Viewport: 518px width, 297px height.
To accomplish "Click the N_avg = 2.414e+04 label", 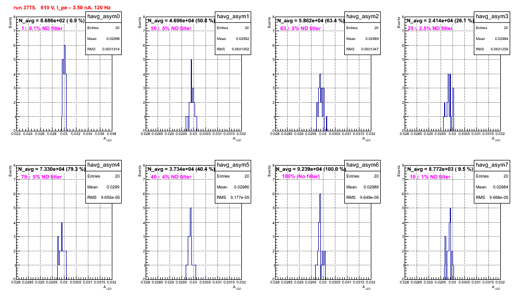I will (x=440, y=21).
